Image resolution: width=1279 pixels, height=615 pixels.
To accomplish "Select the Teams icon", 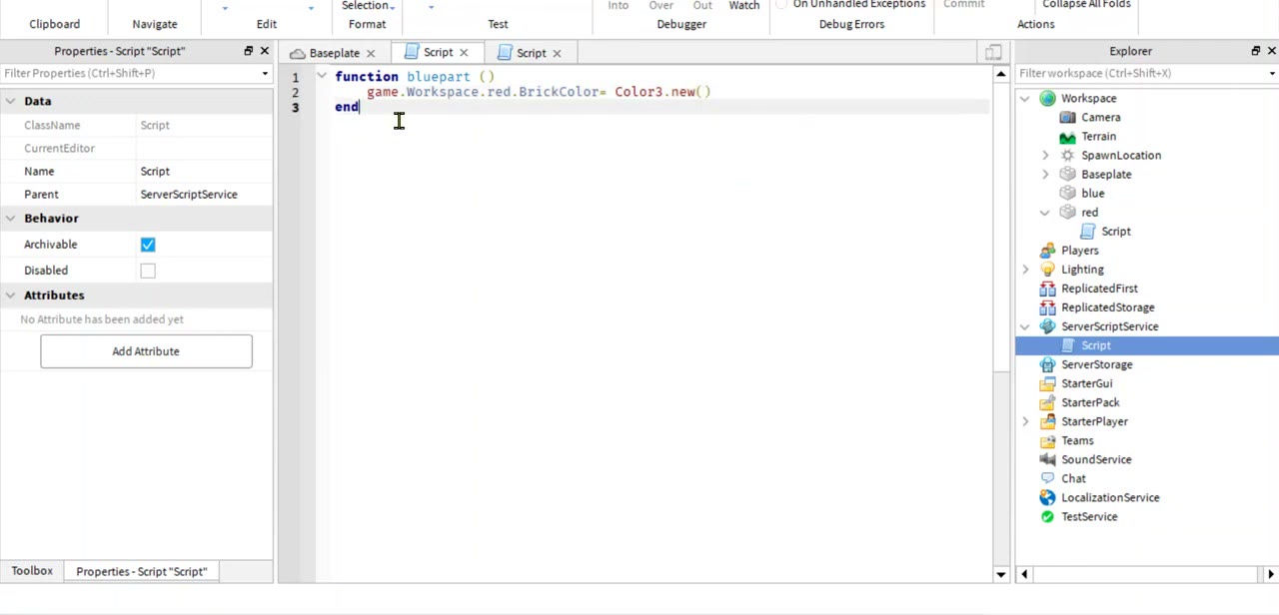I will [1047, 440].
